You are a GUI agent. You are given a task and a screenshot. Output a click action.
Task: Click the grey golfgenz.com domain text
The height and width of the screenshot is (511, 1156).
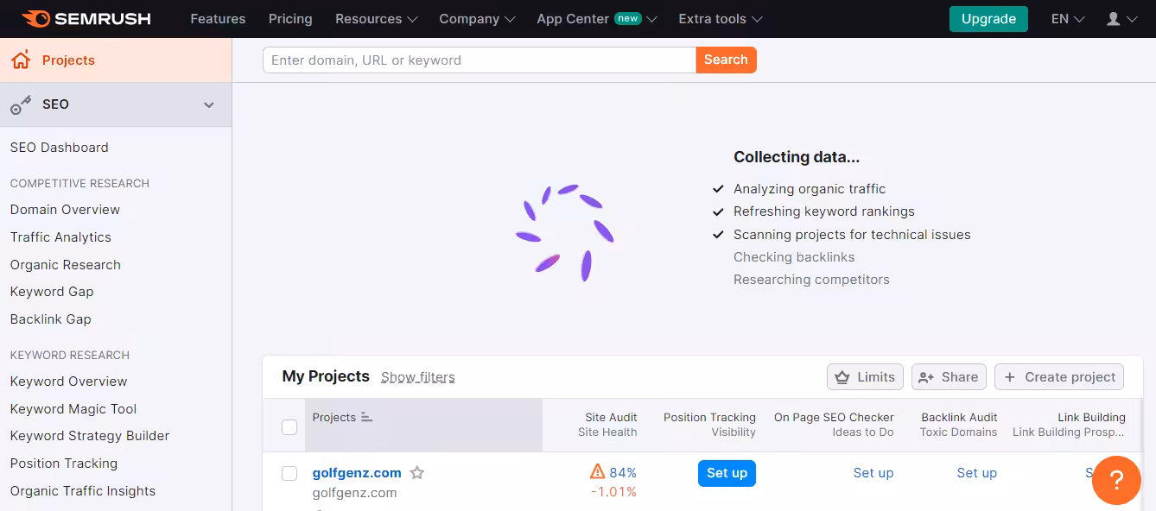click(x=354, y=493)
